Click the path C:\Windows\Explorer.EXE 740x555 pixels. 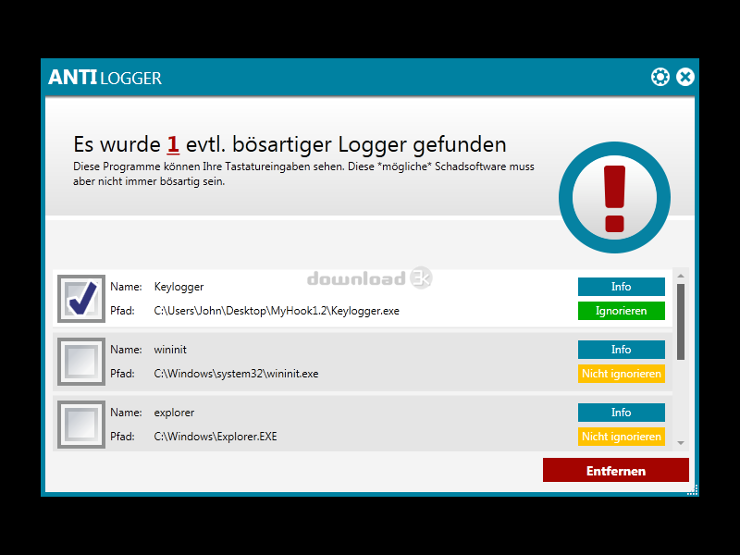point(216,437)
